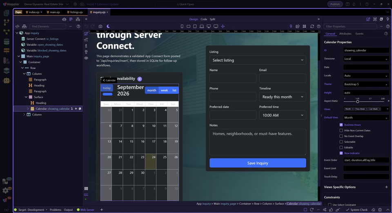This screenshot has height=213, width=392.
Task: Click the ID field showing showing_calendar
Action: point(366,50)
